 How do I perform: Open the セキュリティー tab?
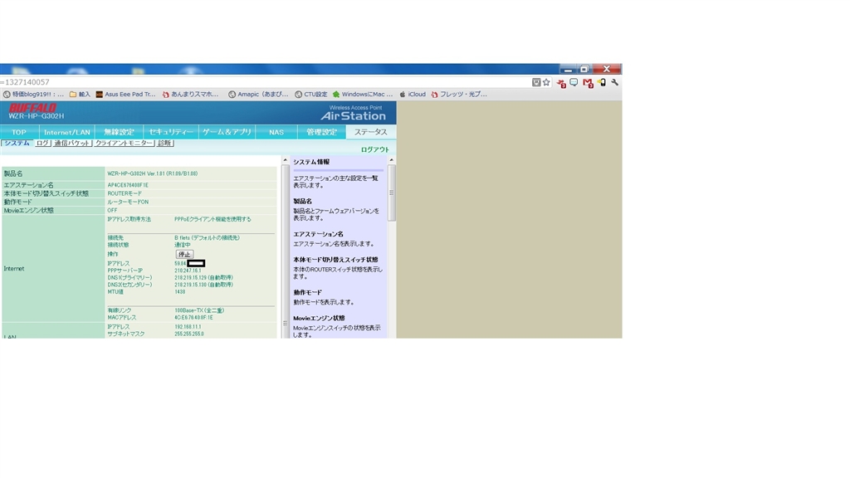171,132
